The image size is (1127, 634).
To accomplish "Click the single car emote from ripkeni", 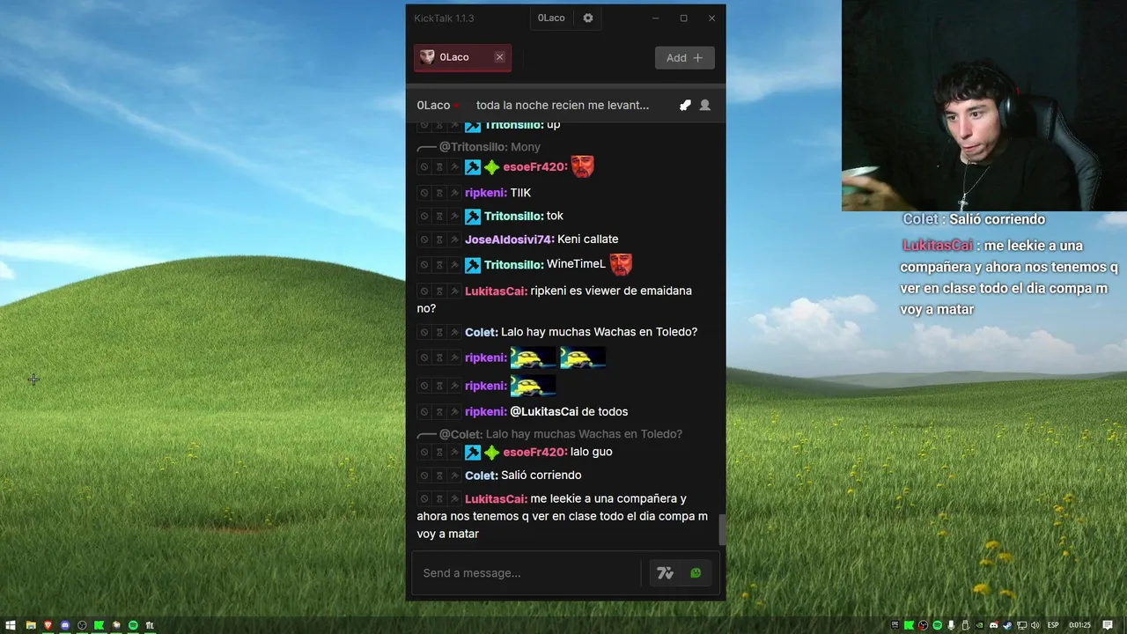I will coord(533,386).
